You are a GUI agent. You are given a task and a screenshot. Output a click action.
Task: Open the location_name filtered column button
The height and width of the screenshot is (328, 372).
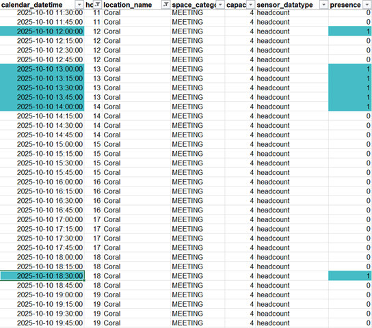point(166,5)
